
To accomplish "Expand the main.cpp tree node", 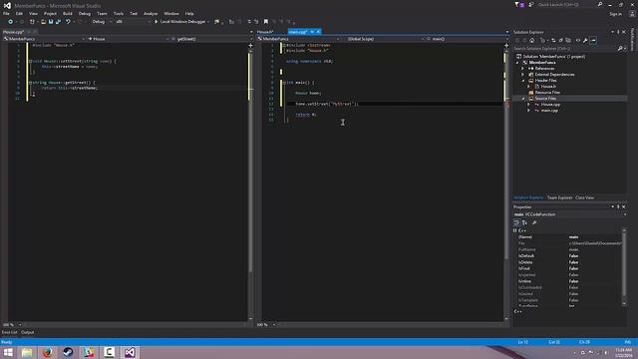I will pos(528,111).
